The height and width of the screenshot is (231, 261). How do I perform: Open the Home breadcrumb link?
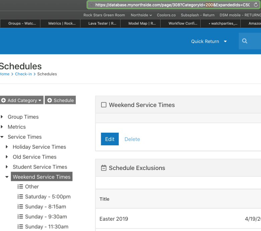[5, 74]
